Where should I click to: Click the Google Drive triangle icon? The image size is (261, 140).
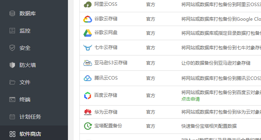[x=88, y=33]
